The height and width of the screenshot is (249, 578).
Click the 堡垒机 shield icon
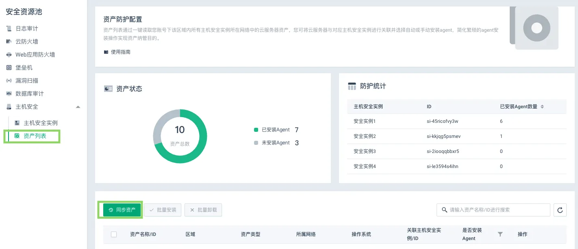pyautogui.click(x=9, y=67)
